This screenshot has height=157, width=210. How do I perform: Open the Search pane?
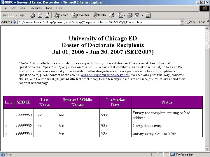tap(61, 15)
